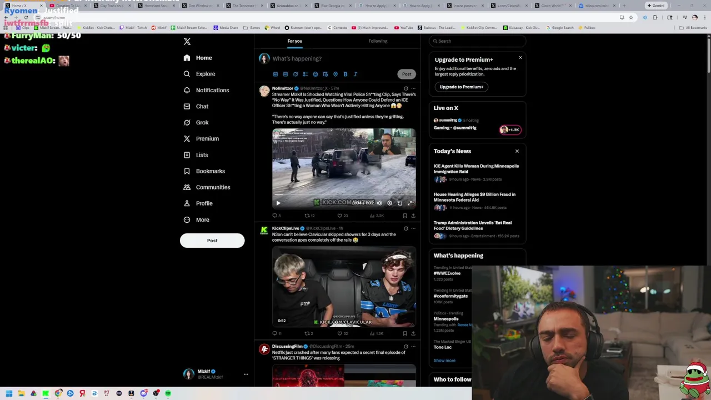Click the Upgrade to Premium+ button
Screen dimensions: 711x400
[x=462, y=87]
